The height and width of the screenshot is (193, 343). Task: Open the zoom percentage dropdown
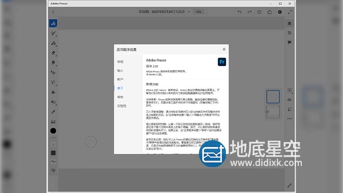tap(198, 12)
